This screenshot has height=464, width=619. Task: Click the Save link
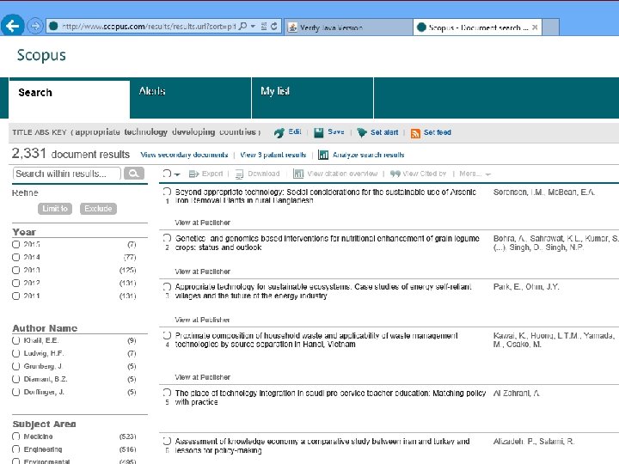click(336, 131)
